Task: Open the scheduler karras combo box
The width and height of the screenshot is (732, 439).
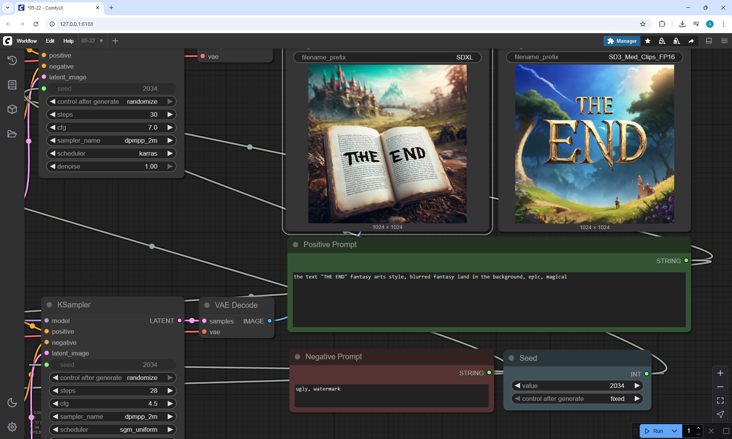Action: click(x=111, y=153)
